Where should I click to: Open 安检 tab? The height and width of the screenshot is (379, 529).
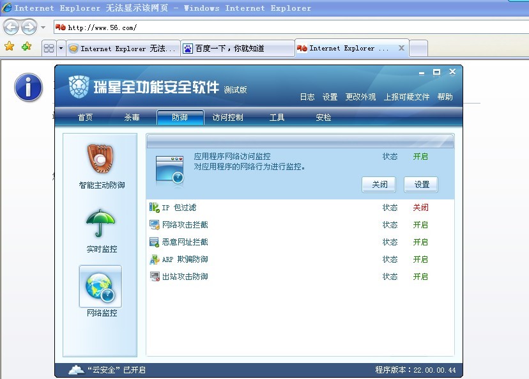[x=323, y=118]
